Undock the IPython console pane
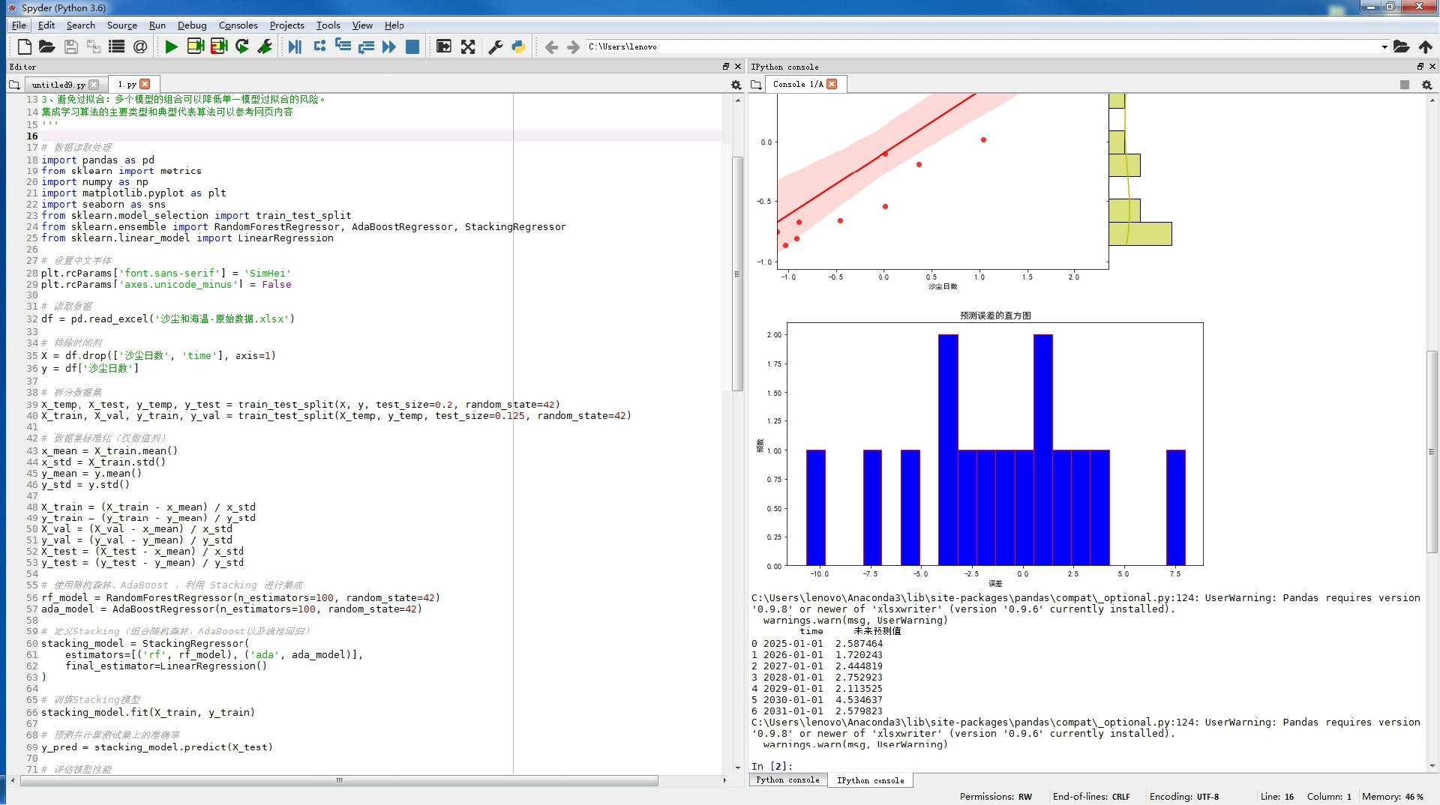 tap(1420, 67)
